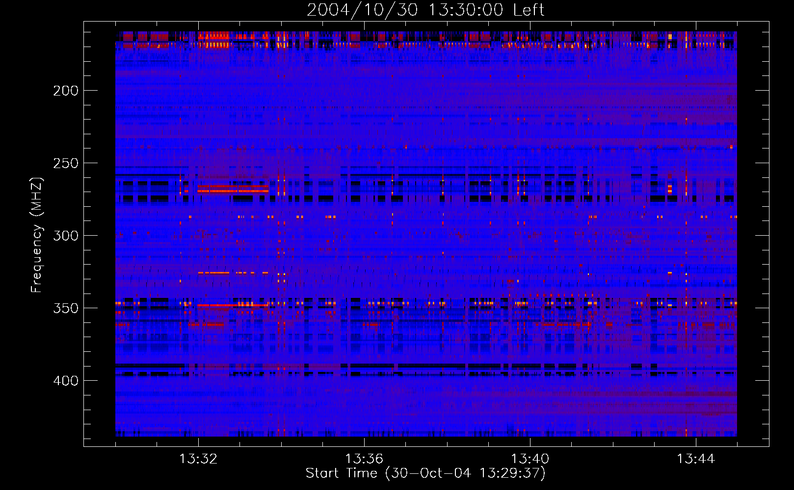Click the red horizontal band at 350 MHz
Image resolution: width=794 pixels, height=490 pixels.
click(x=233, y=305)
